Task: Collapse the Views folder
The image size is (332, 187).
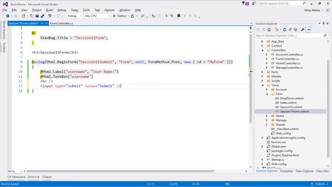Action: 262,85
